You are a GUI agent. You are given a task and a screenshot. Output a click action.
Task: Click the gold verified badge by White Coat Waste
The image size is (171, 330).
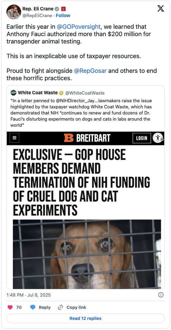coord(61,92)
